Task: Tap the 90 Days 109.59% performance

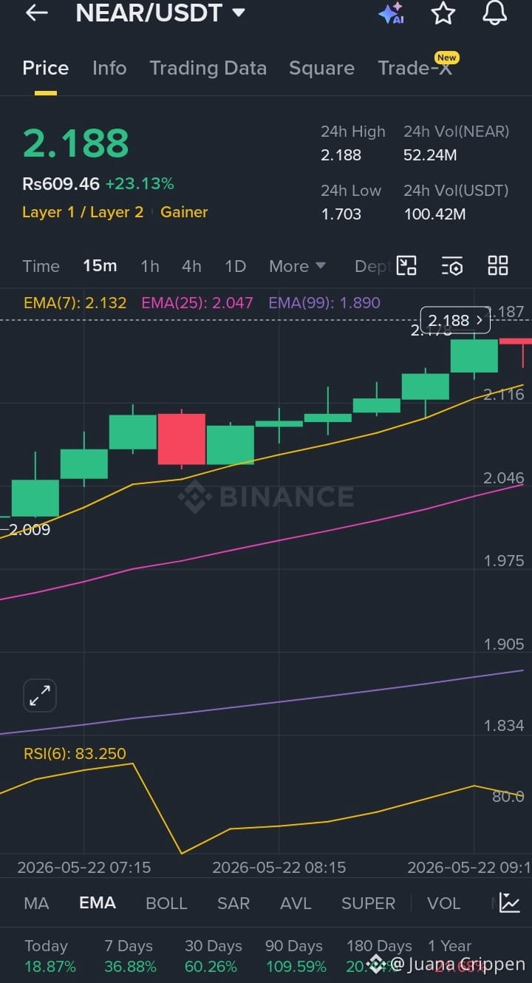Action: (x=296, y=956)
